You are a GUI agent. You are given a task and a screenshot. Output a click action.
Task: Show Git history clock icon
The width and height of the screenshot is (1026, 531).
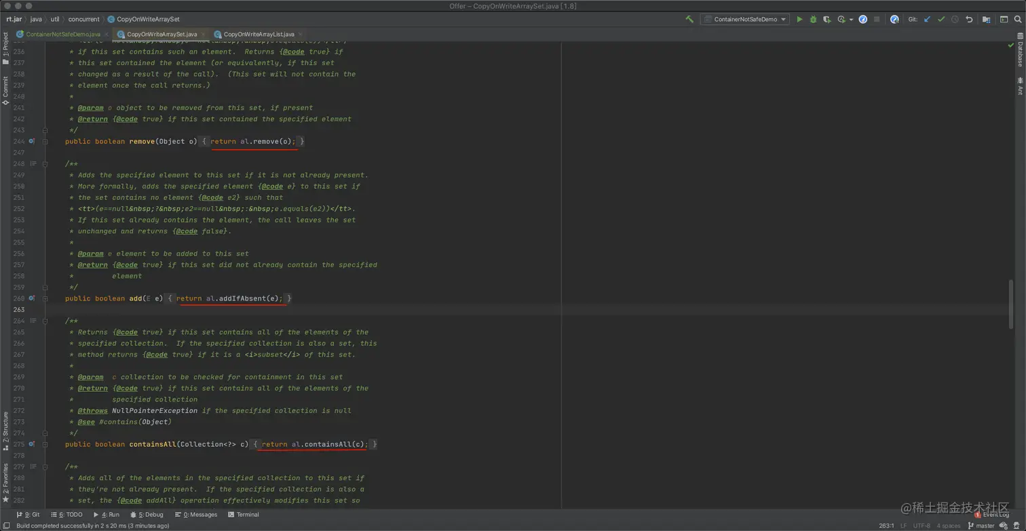[x=955, y=20]
